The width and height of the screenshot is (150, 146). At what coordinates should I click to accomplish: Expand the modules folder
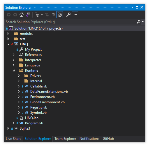(x=8, y=34)
